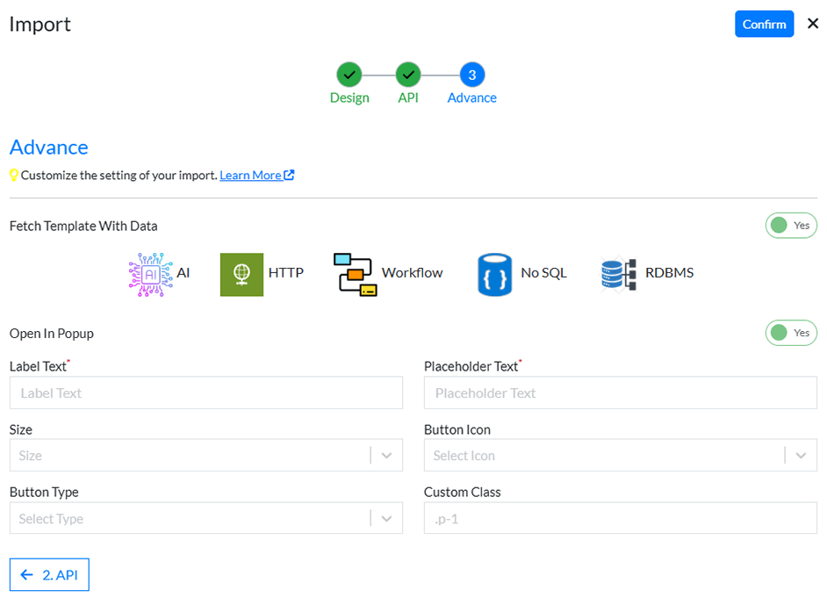The height and width of the screenshot is (605, 827).
Task: Toggle Fetch Template With Data switch
Action: tap(791, 226)
